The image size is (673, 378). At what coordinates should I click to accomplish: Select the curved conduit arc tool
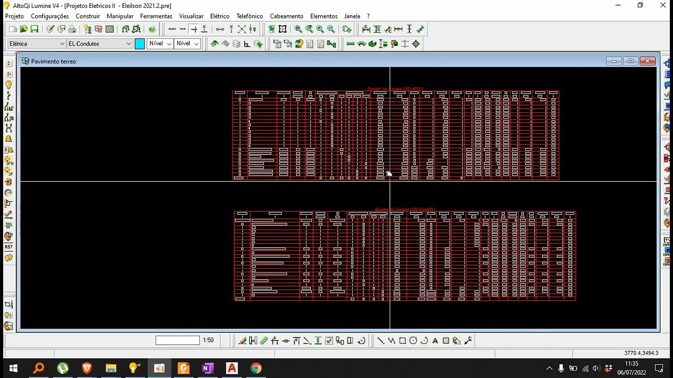point(361,44)
